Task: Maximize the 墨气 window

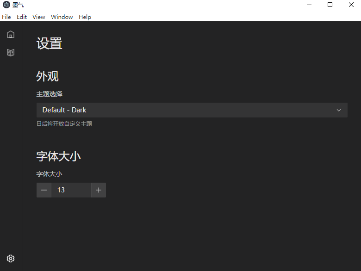Action: point(330,5)
